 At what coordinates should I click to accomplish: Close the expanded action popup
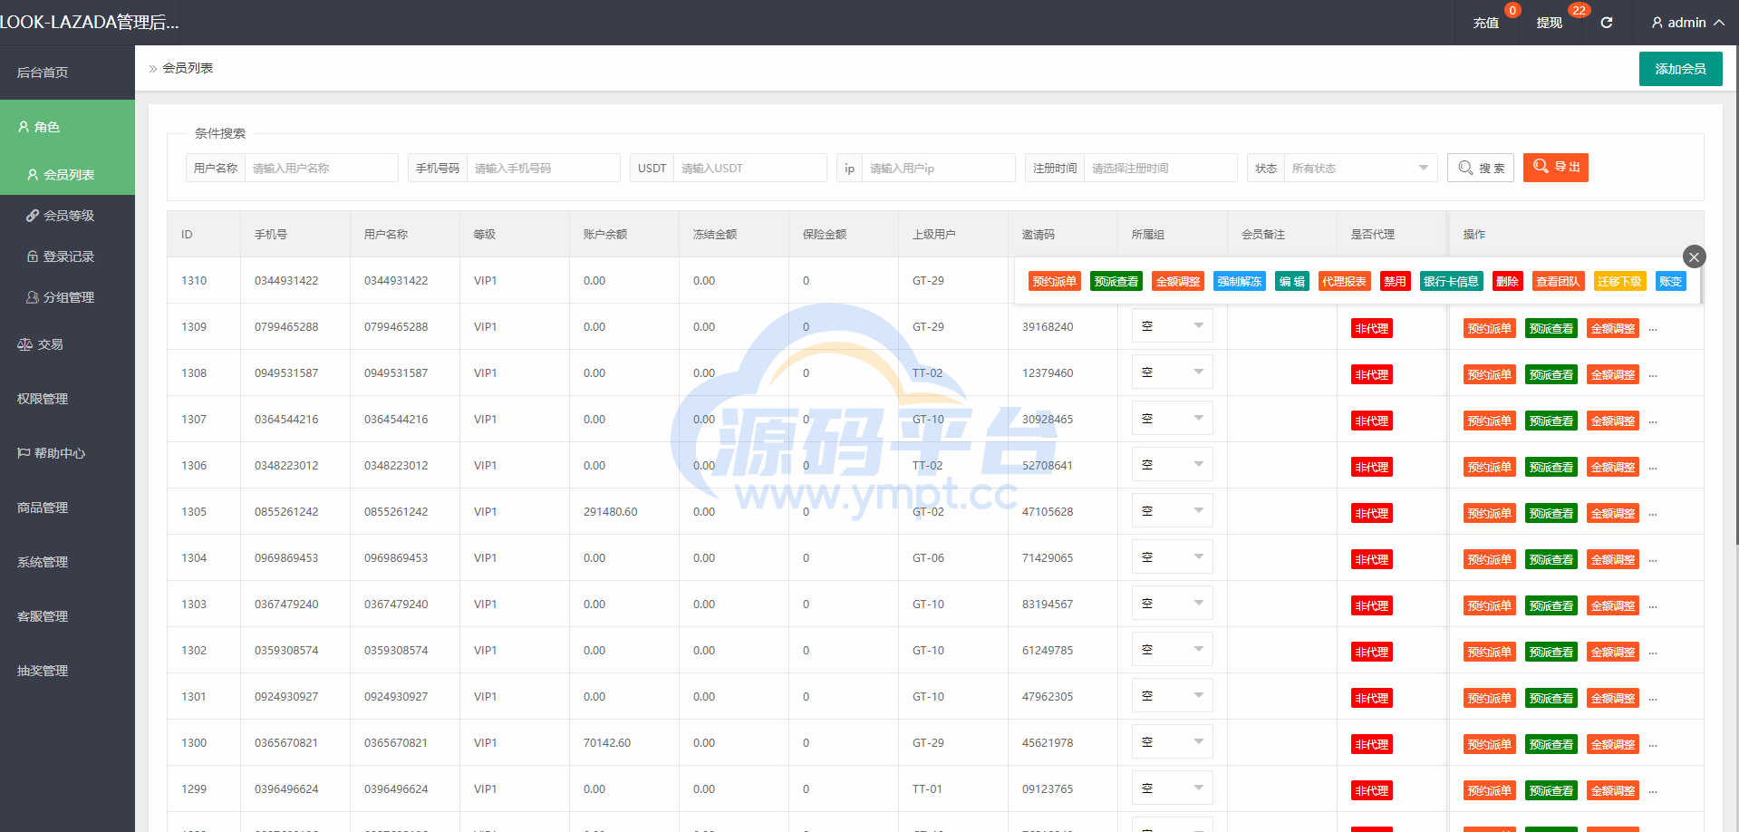coord(1694,256)
